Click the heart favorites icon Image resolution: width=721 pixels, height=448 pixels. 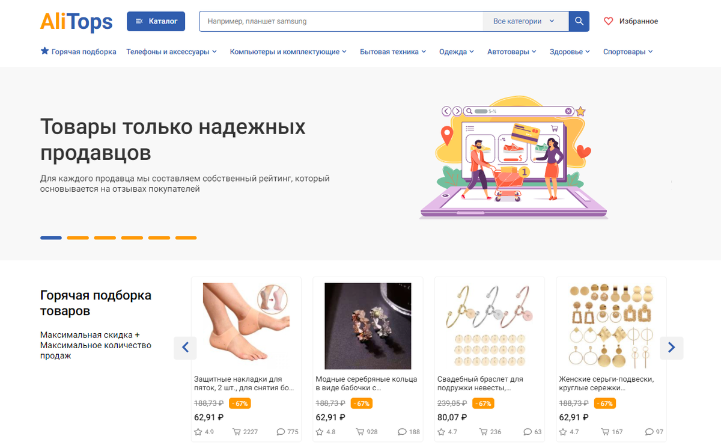pos(609,21)
